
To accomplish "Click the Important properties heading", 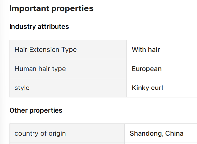I will (51, 9).
